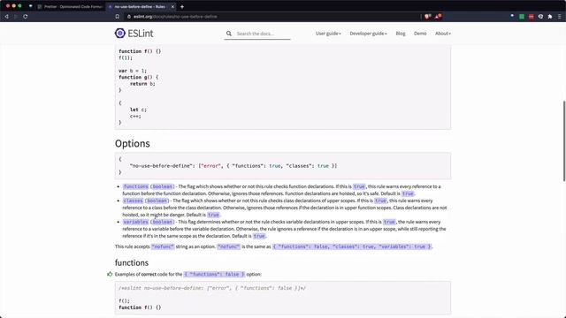Click the first "nofunc" code label
This screenshot has height=318, width=566.
163,246
